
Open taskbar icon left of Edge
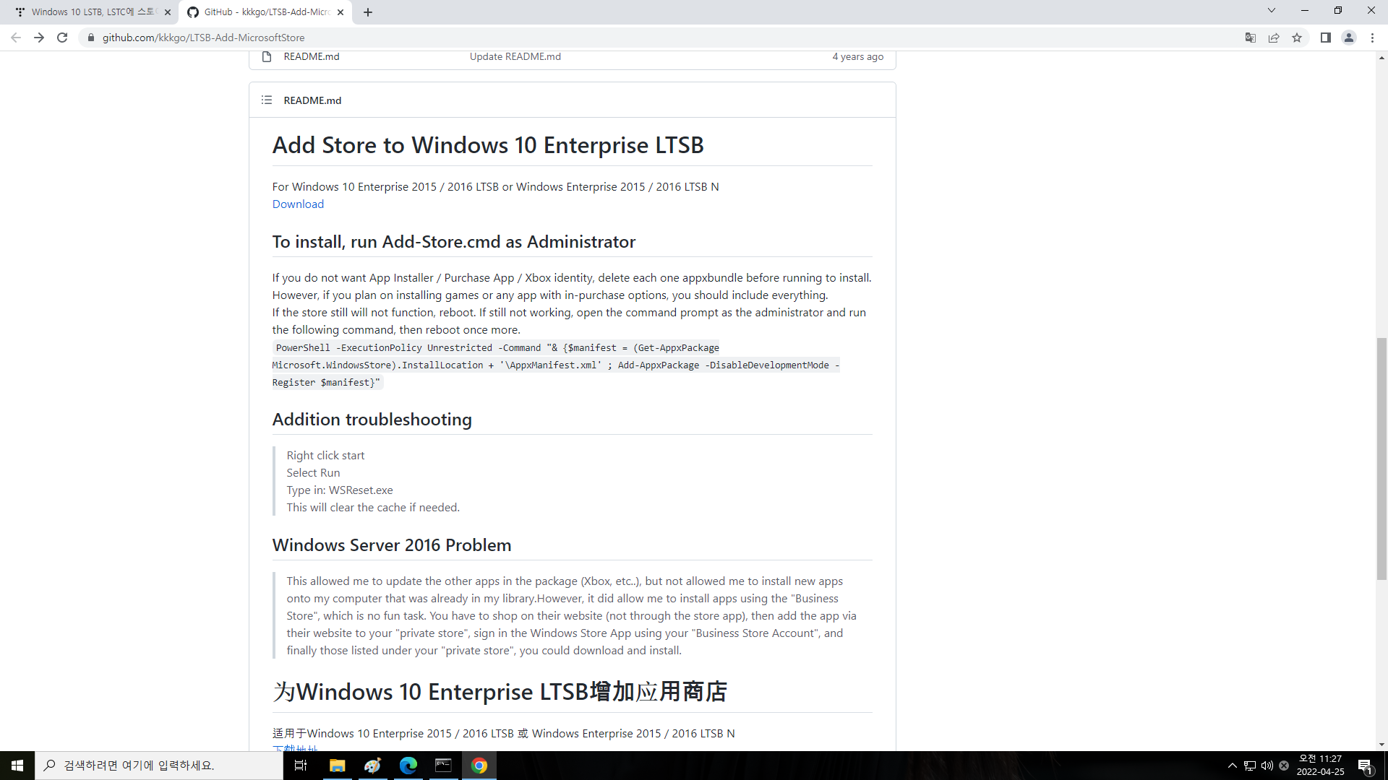click(x=372, y=766)
